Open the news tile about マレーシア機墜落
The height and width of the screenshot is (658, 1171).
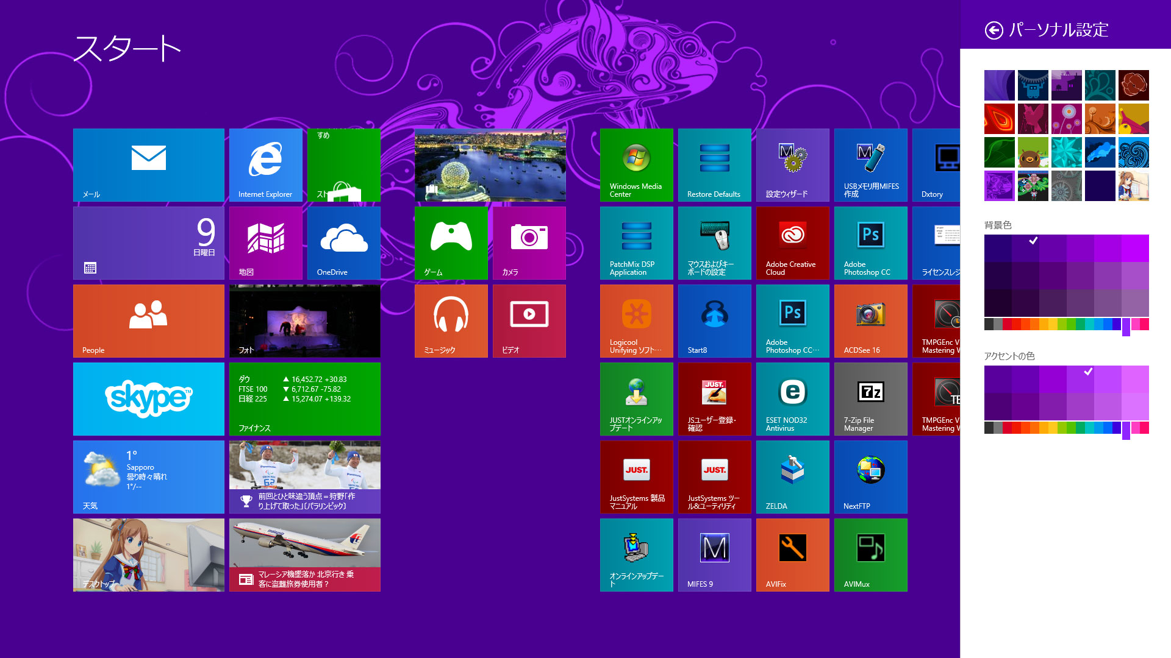pos(305,555)
